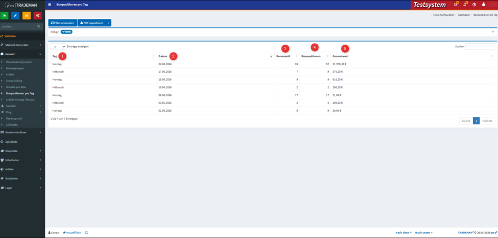The image size is (498, 238).
Task: Expand the Lager menu
Action: [23, 188]
